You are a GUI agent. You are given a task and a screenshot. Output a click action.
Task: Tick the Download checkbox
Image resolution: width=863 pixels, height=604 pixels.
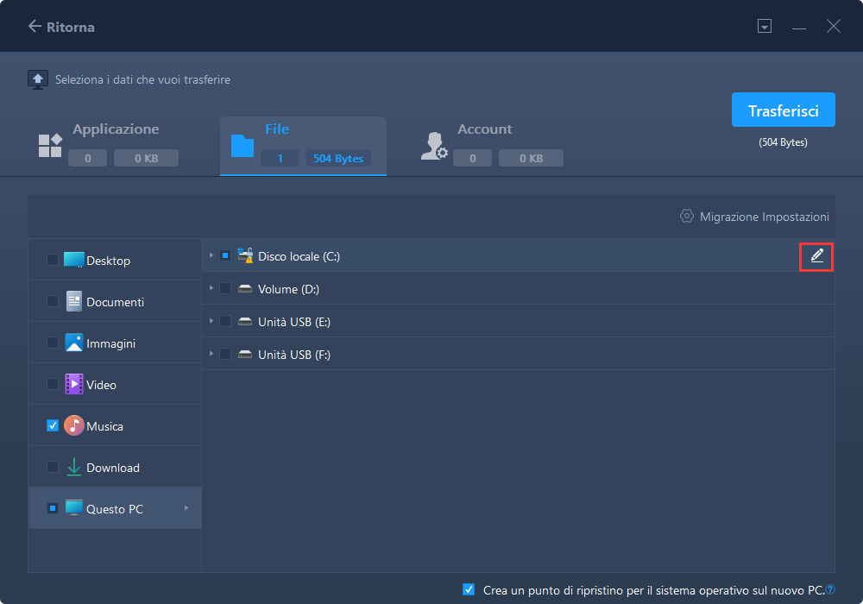[x=53, y=467]
